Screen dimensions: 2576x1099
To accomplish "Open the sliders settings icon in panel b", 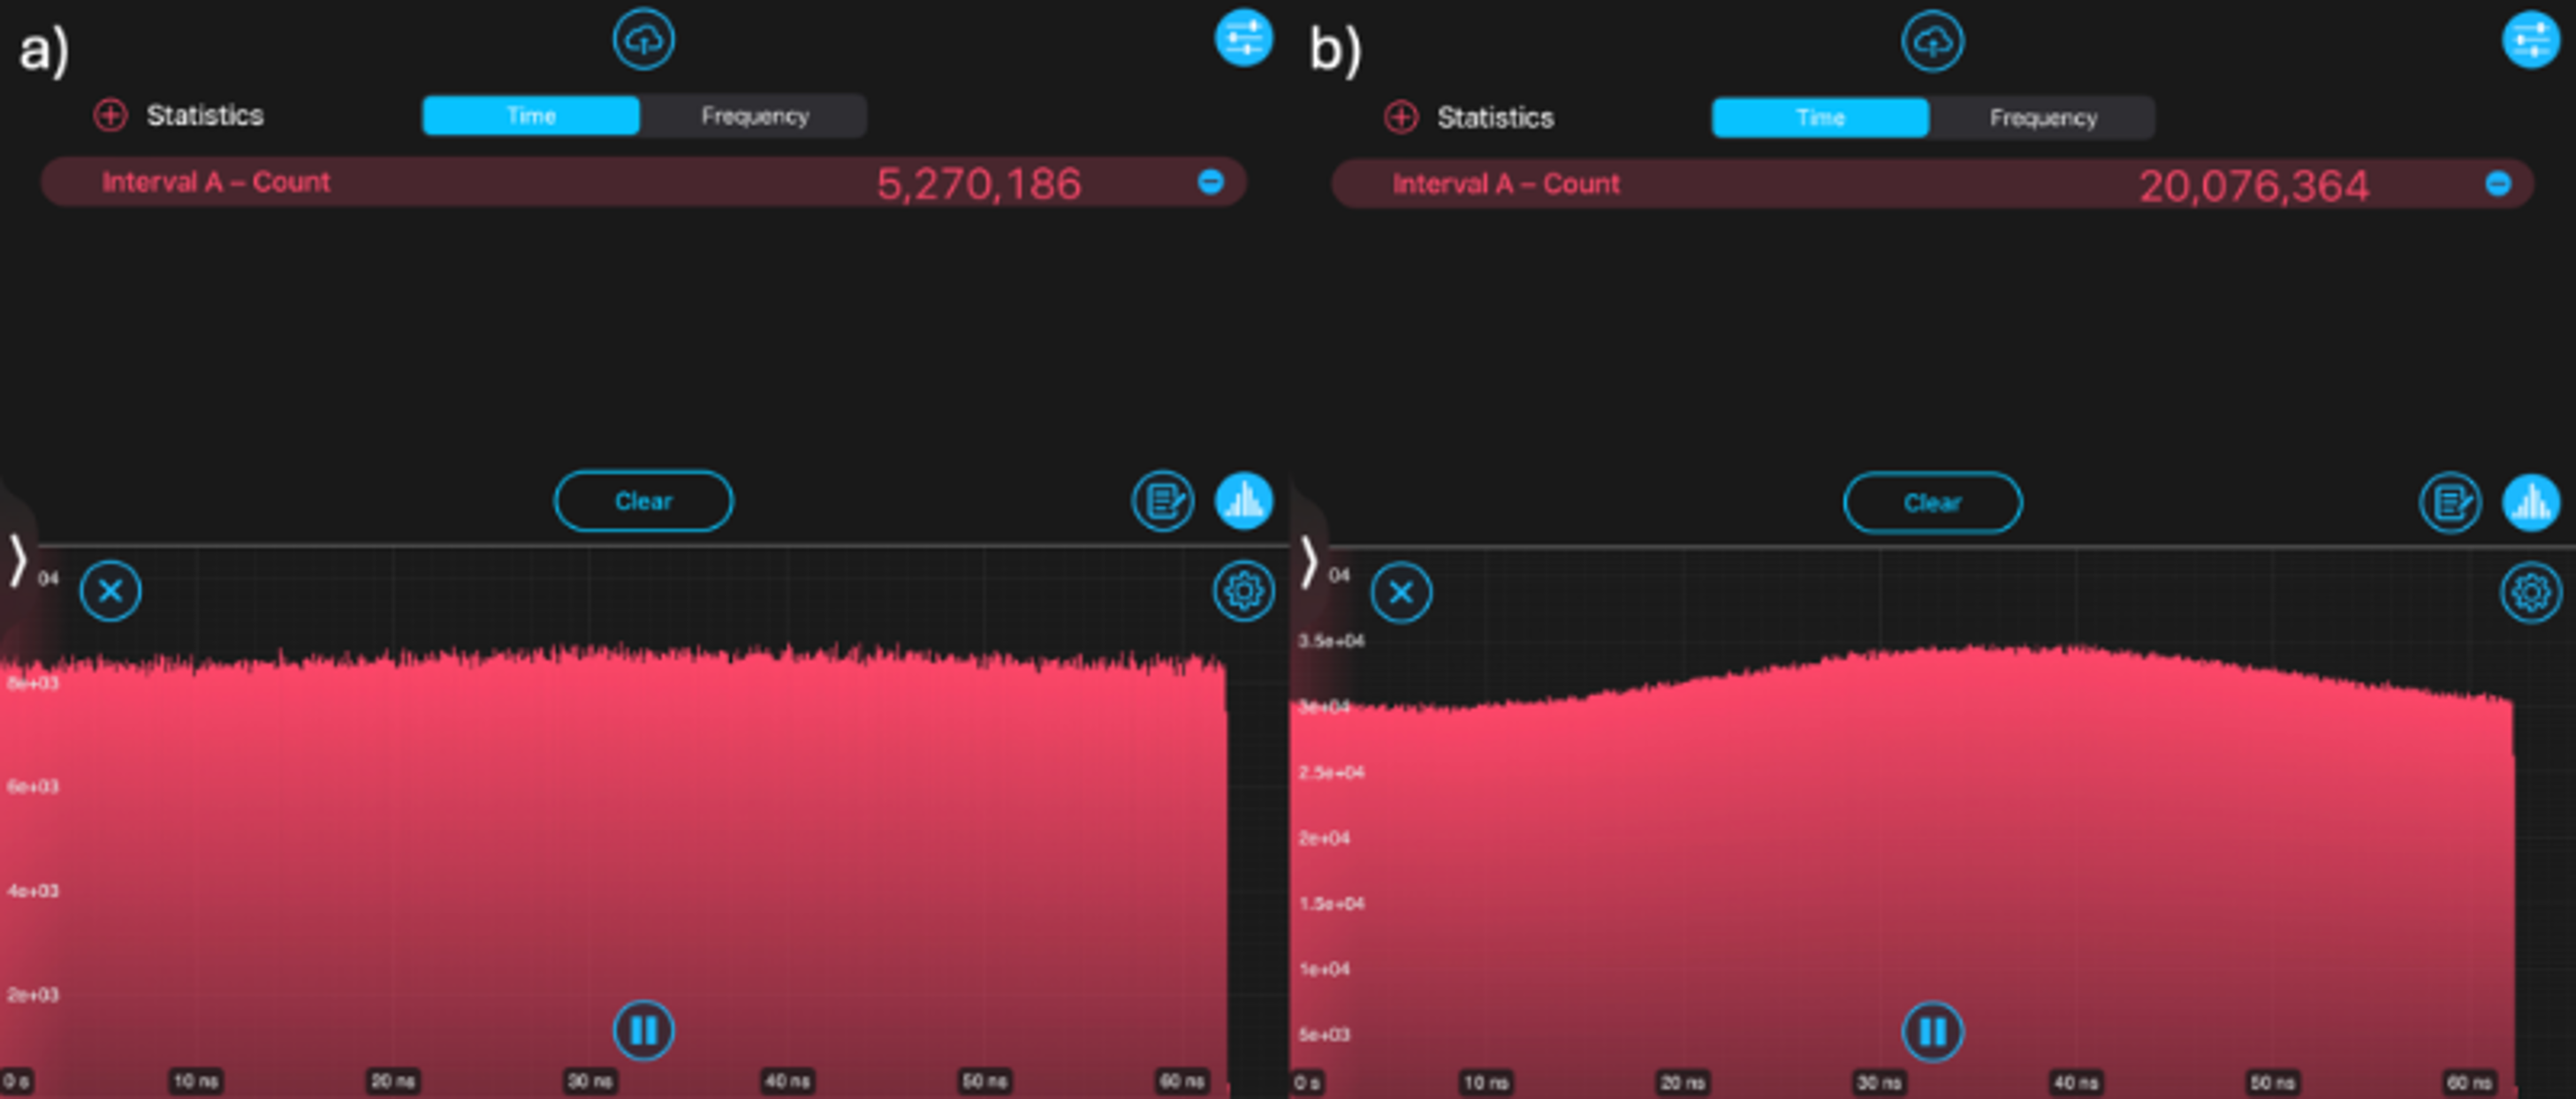I will [x=2531, y=40].
